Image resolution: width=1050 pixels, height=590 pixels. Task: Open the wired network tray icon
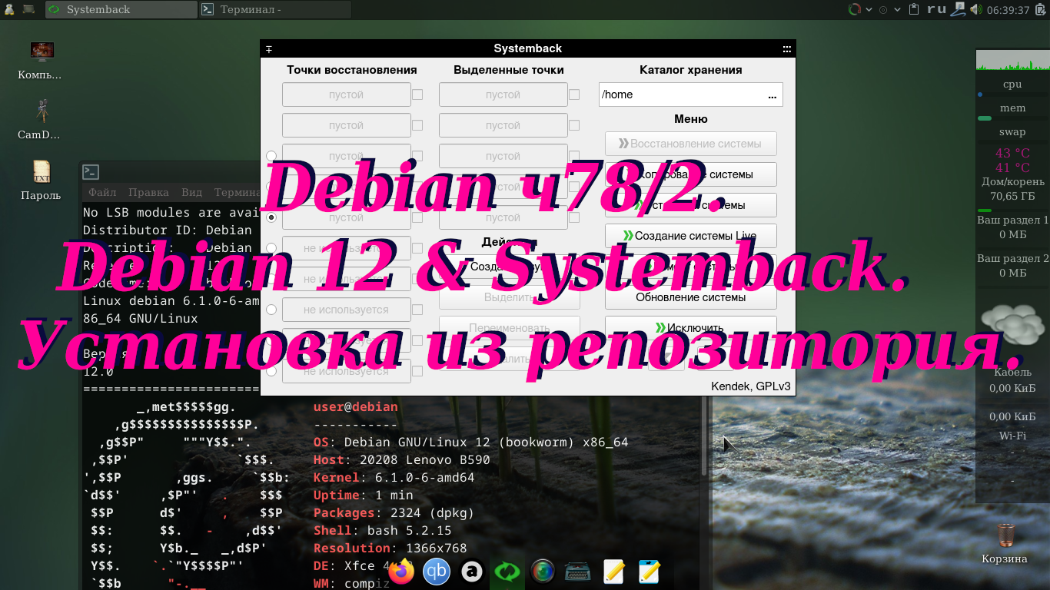tap(958, 9)
